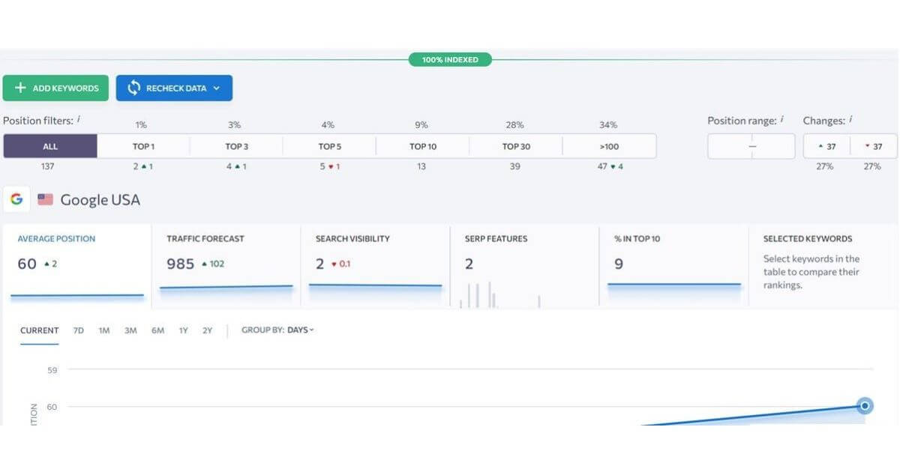Select the TOP 3 position filter
The width and height of the screenshot is (900, 472).
(x=237, y=146)
